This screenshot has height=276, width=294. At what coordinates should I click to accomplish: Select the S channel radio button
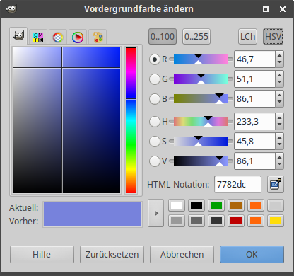155,142
